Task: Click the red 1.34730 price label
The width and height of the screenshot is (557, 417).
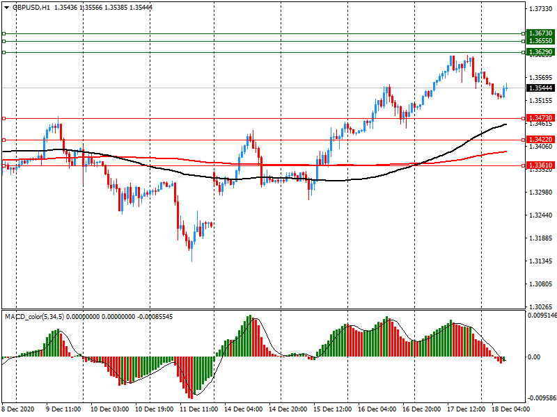Action: [x=540, y=118]
